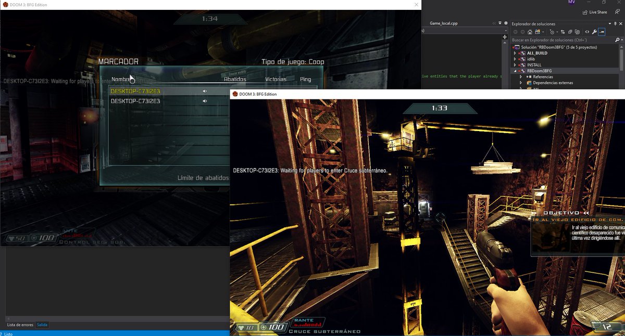This screenshot has width=625, height=336.
Task: Select the INSTALL project
Action: [534, 65]
